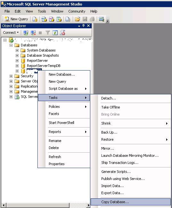Click the Disconnect server icon
This screenshot has height=208, width=172.
(33, 33)
